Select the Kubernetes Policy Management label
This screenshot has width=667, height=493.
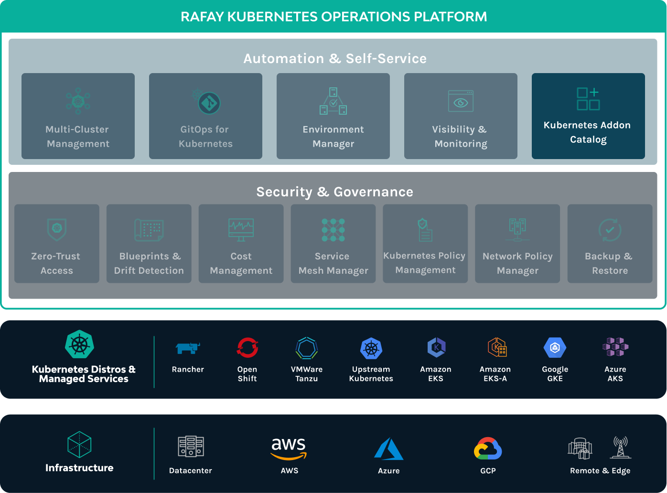click(425, 263)
